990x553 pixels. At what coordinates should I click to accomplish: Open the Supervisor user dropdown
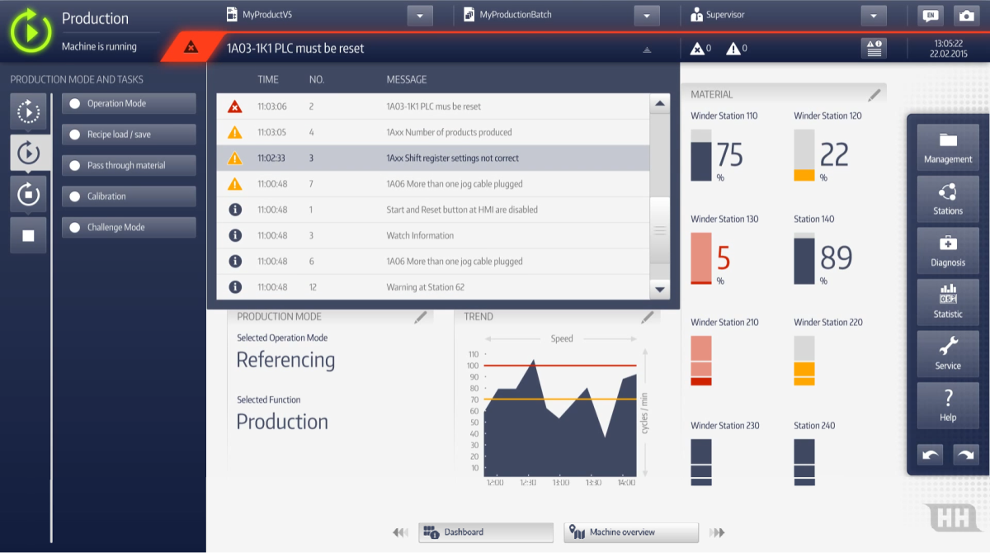click(x=873, y=16)
